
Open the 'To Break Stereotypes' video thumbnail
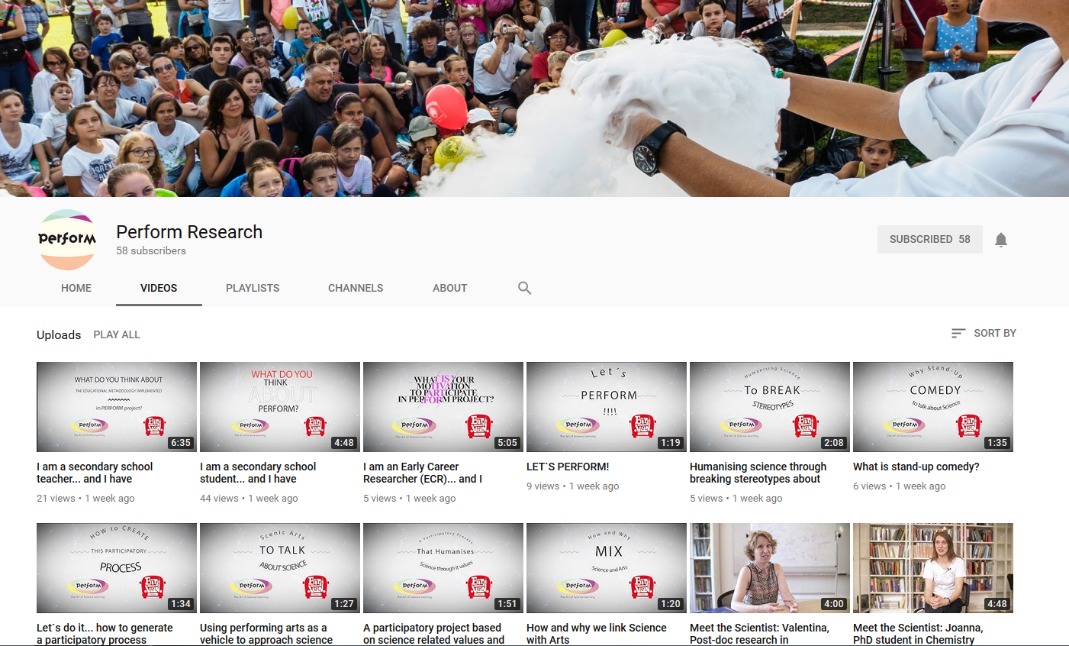(770, 407)
